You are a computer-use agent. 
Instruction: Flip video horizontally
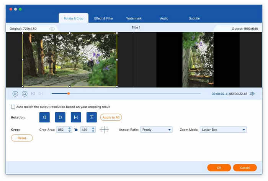[x=76, y=117]
